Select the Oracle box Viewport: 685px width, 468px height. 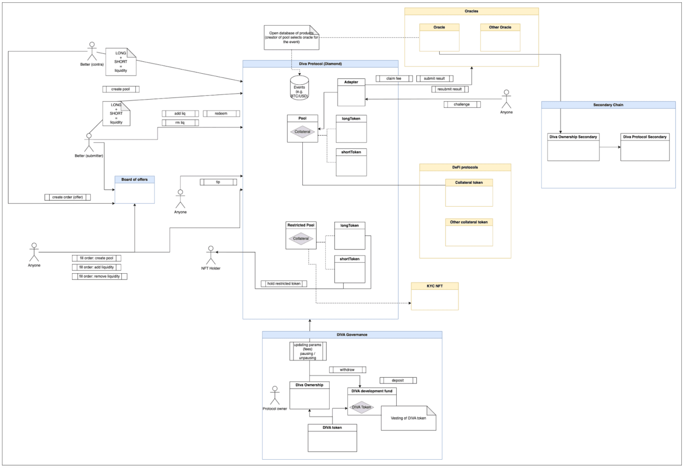pyautogui.click(x=439, y=38)
